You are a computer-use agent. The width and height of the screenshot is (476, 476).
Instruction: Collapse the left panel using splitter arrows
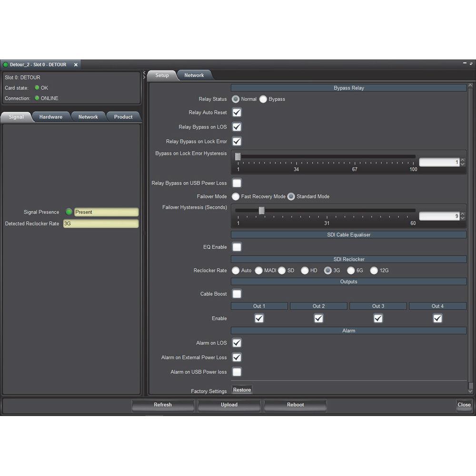144,73
